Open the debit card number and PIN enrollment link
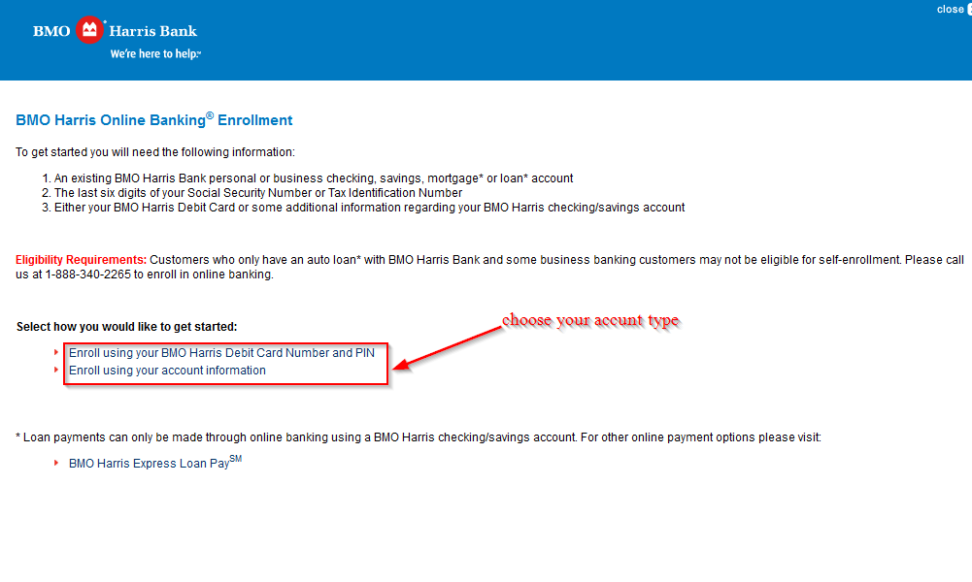This screenshot has width=972, height=582. pos(221,353)
